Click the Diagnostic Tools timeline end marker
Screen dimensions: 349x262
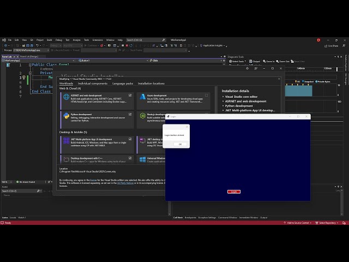pos(337,69)
